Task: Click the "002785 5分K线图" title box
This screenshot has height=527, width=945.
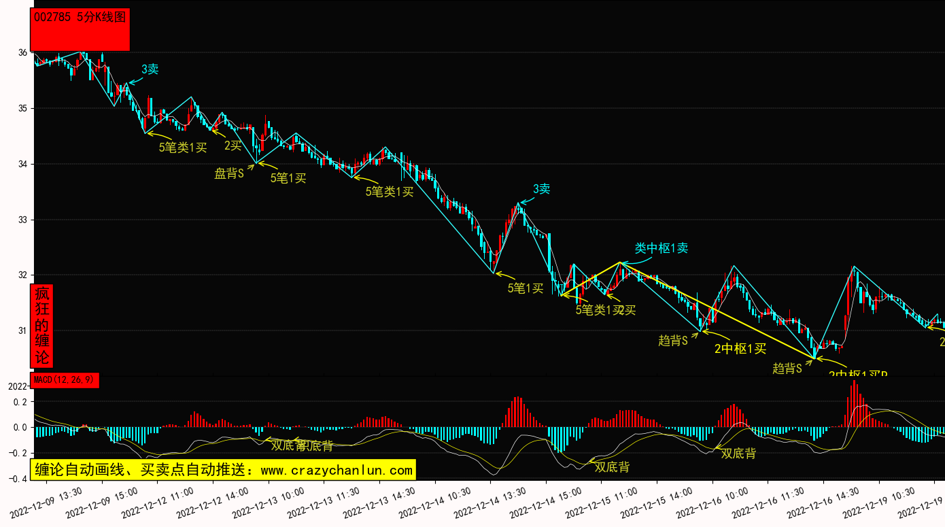Action: [80, 29]
